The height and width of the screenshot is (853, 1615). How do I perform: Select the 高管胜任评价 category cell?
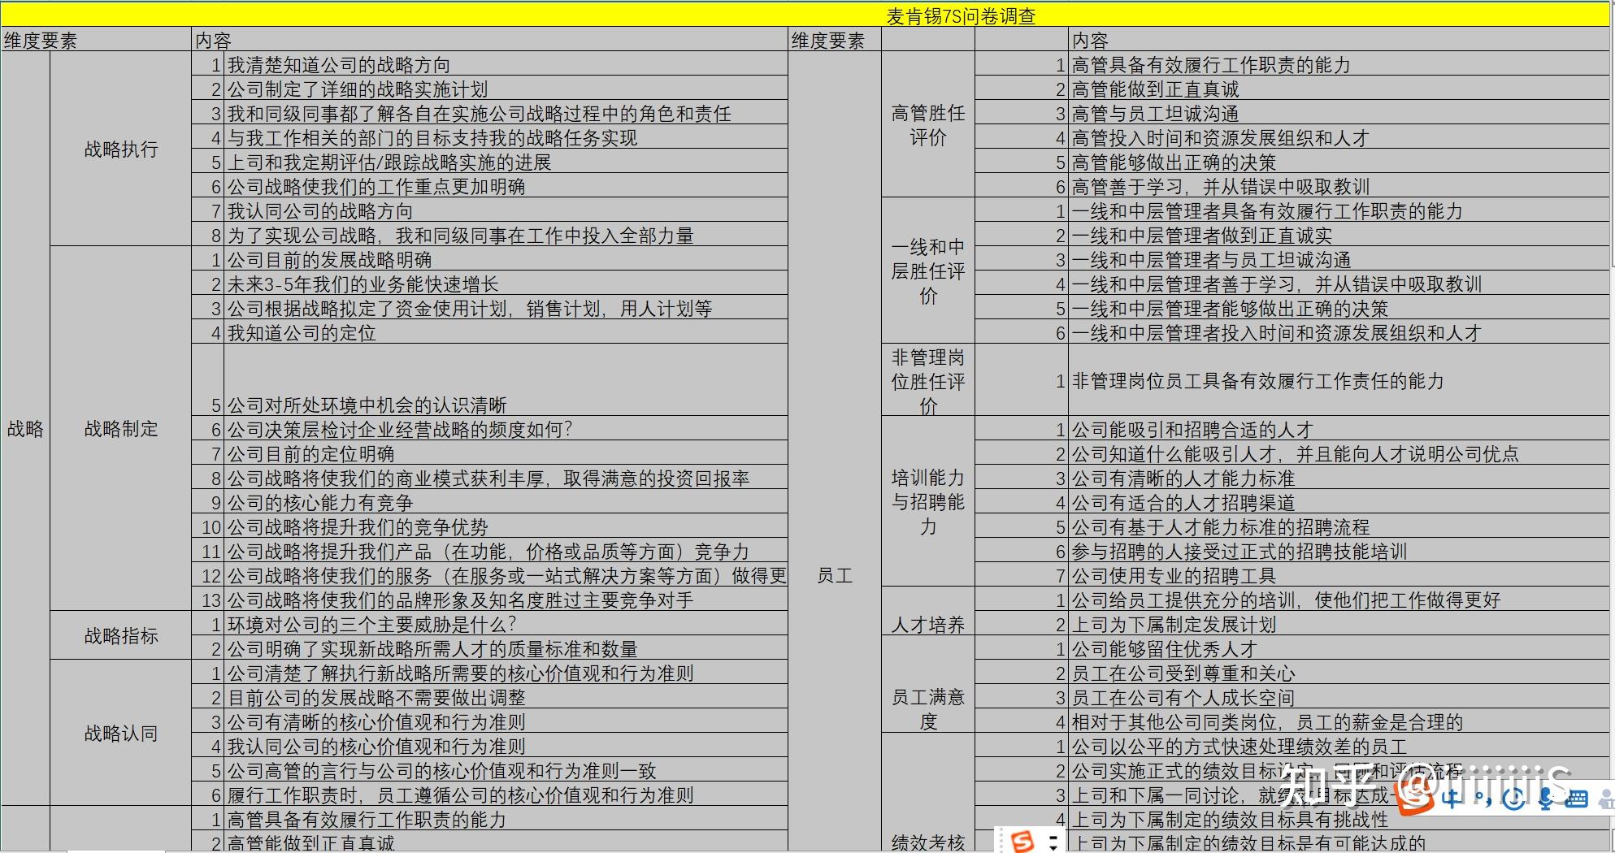(928, 125)
